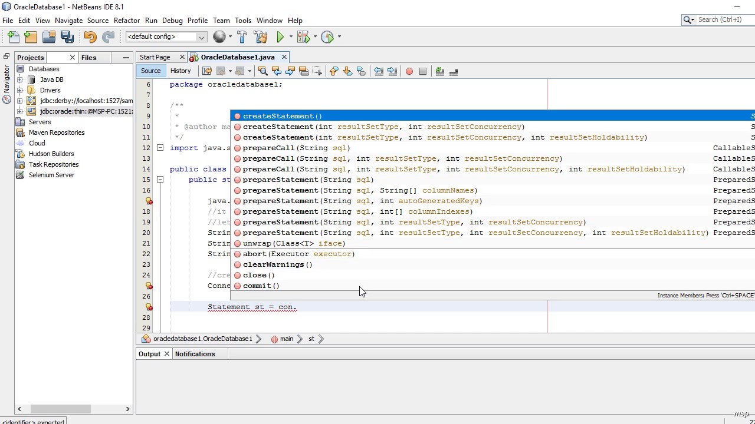Click the Find Selection magnifier icon
Image resolution: width=755 pixels, height=424 pixels.
(x=263, y=71)
